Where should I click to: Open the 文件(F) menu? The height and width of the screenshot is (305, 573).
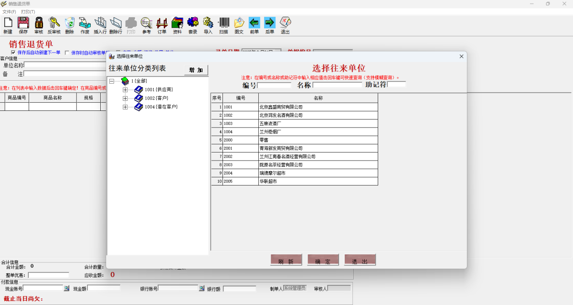9,11
